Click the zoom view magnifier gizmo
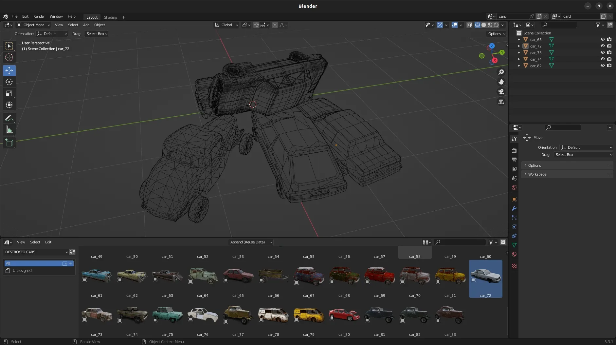 click(501, 72)
